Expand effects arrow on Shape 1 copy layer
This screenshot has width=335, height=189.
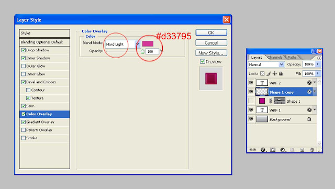tap(315, 92)
